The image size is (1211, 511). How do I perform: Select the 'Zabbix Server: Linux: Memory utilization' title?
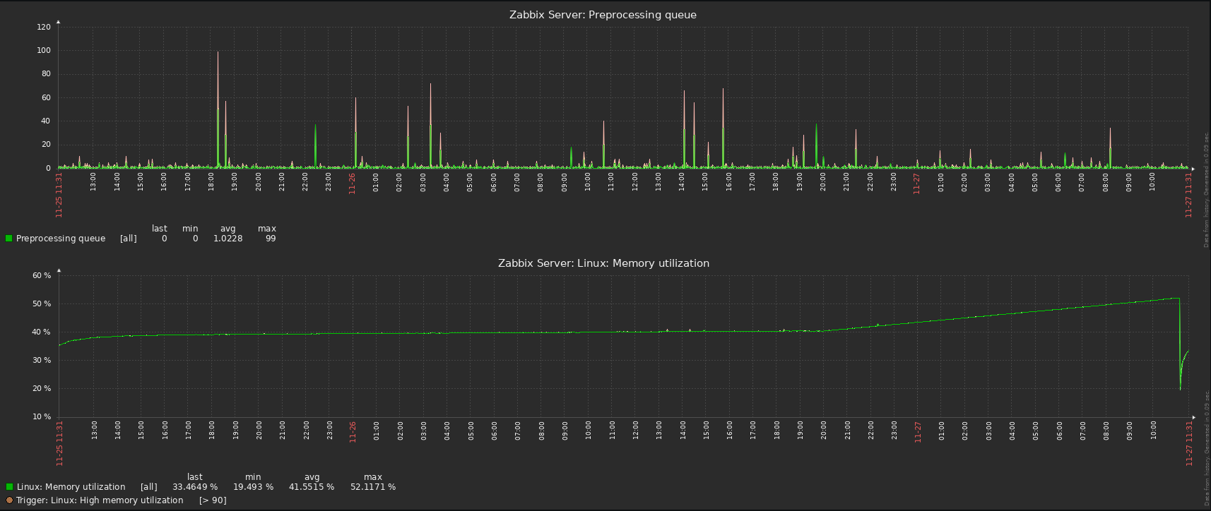603,263
